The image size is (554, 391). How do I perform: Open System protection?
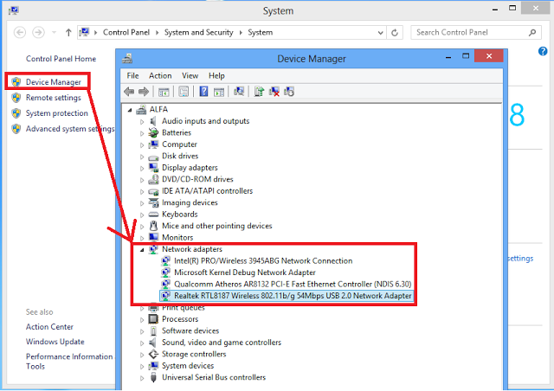coord(56,113)
